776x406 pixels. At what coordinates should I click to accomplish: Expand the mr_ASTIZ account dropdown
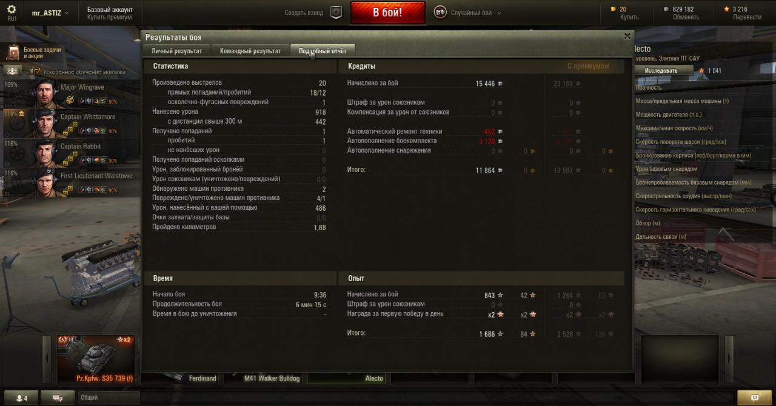(x=50, y=13)
